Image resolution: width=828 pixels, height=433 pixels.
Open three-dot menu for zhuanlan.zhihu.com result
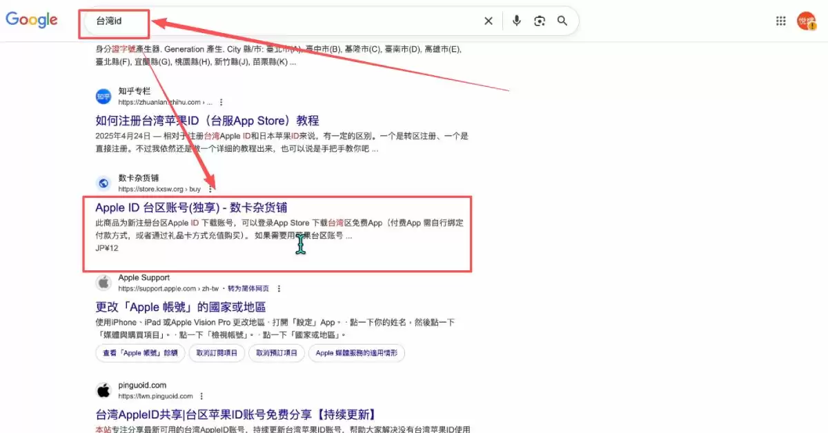tap(221, 101)
